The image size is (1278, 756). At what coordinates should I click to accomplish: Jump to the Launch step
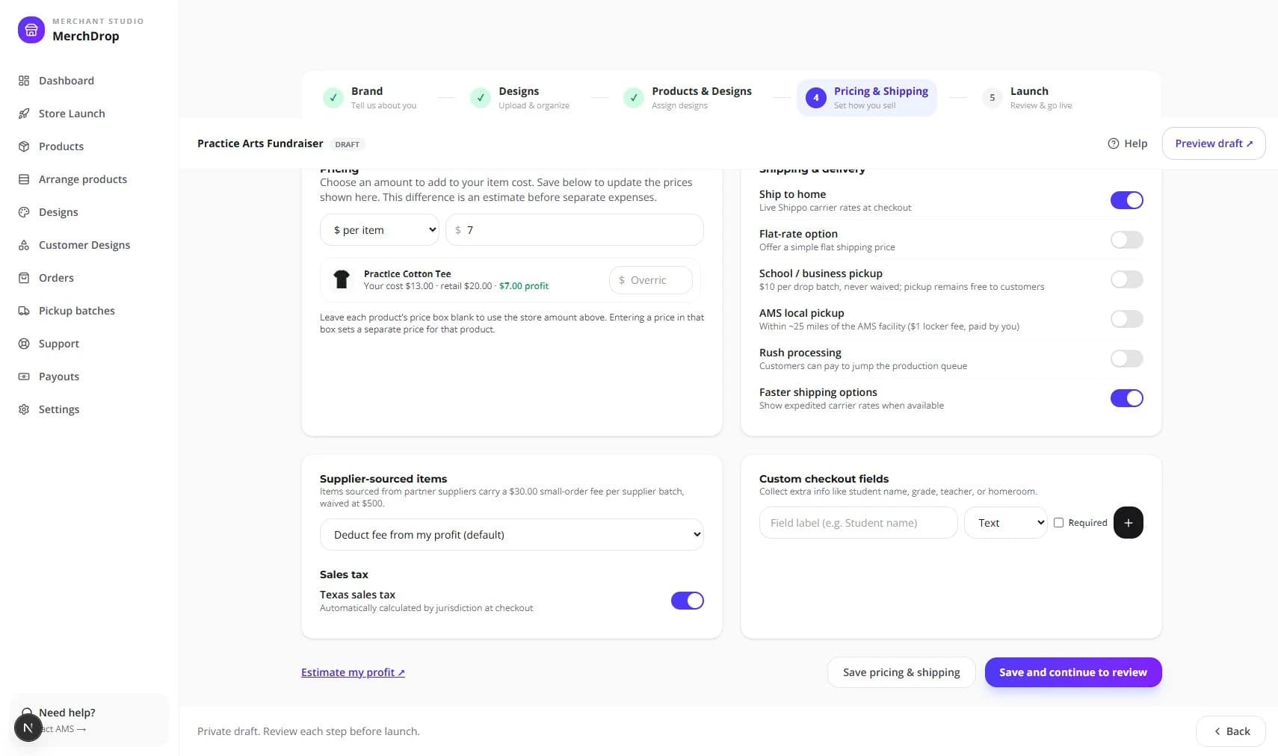[1028, 98]
